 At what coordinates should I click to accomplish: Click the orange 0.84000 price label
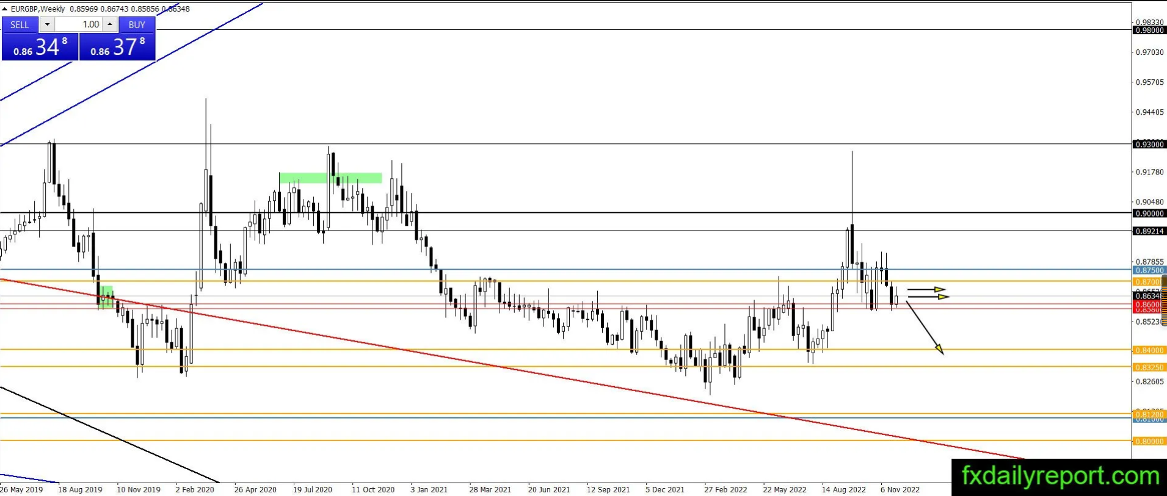click(1149, 350)
